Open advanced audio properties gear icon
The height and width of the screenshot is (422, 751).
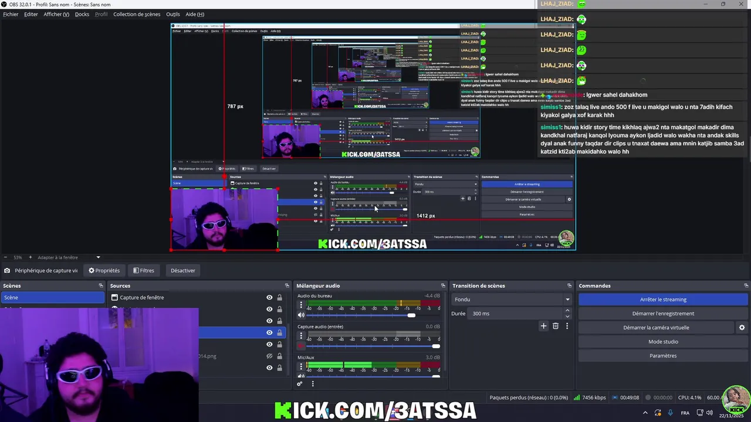pyautogui.click(x=300, y=384)
